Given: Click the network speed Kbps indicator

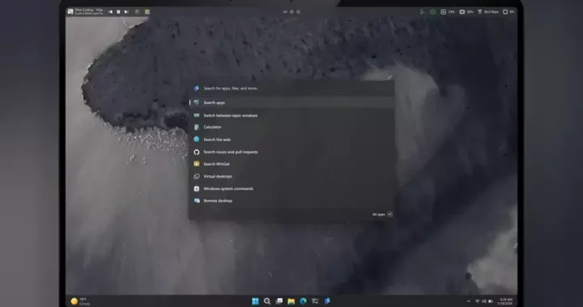Looking at the screenshot, I should pos(487,12).
